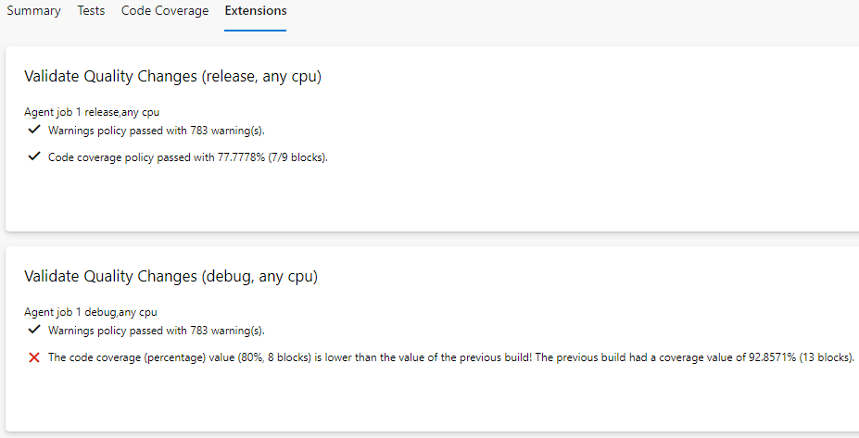Select the Agent job 1 debug label
Screen dimensions: 859x438
pos(83,312)
